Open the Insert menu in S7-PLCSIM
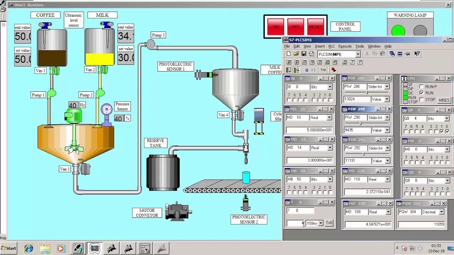454x255 pixels. (320, 46)
